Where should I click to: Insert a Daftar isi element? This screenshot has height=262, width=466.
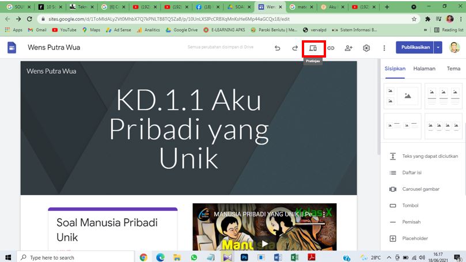pos(411,173)
